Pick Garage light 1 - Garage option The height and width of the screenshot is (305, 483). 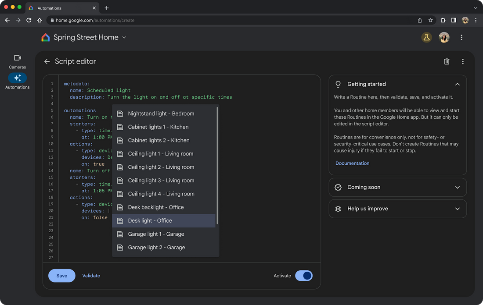pyautogui.click(x=164, y=234)
